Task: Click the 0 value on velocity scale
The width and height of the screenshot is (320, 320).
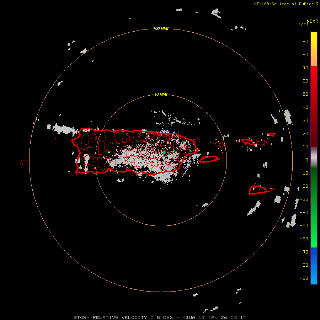Action: (307, 160)
